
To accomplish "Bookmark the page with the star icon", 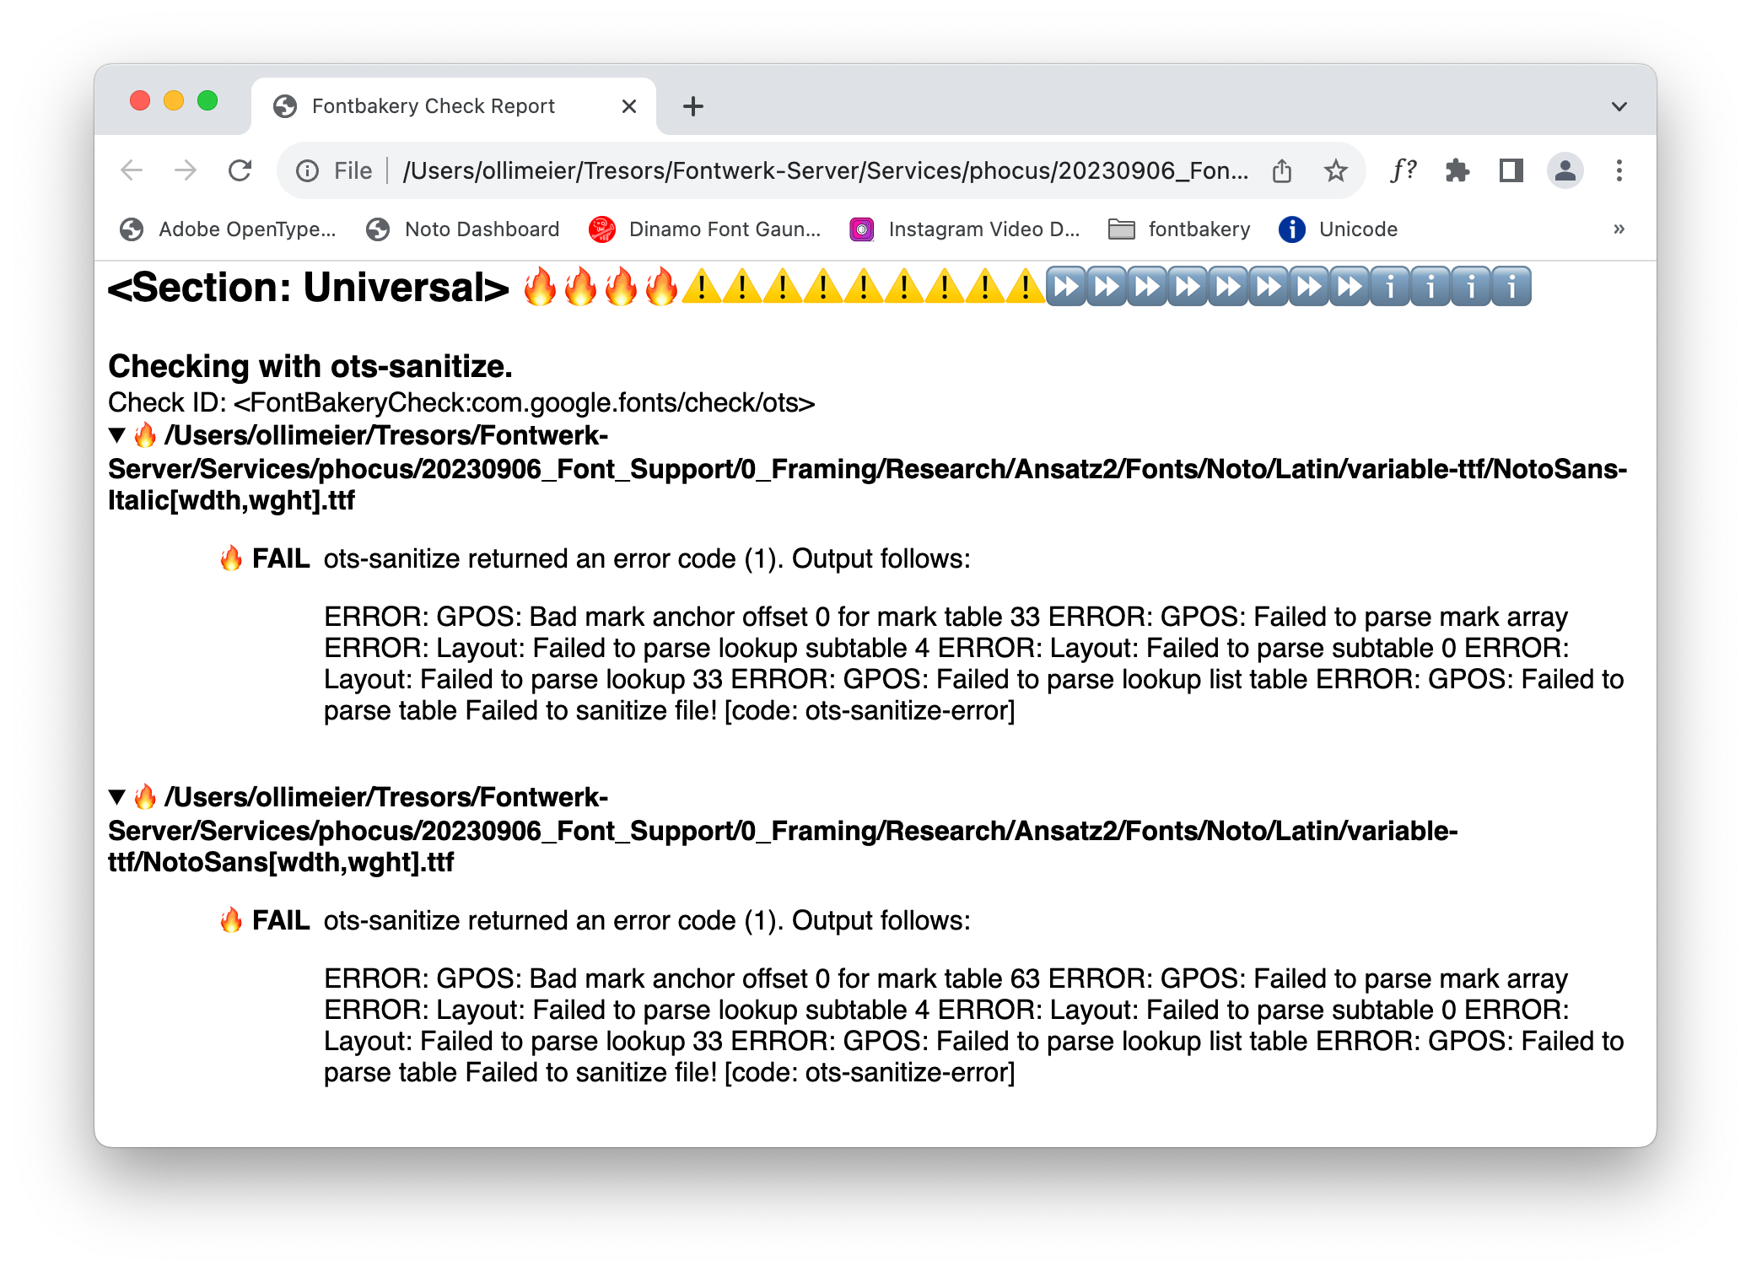I will (x=1336, y=170).
